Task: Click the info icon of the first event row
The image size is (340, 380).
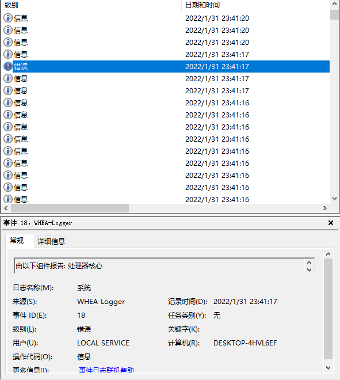Action: [x=8, y=18]
